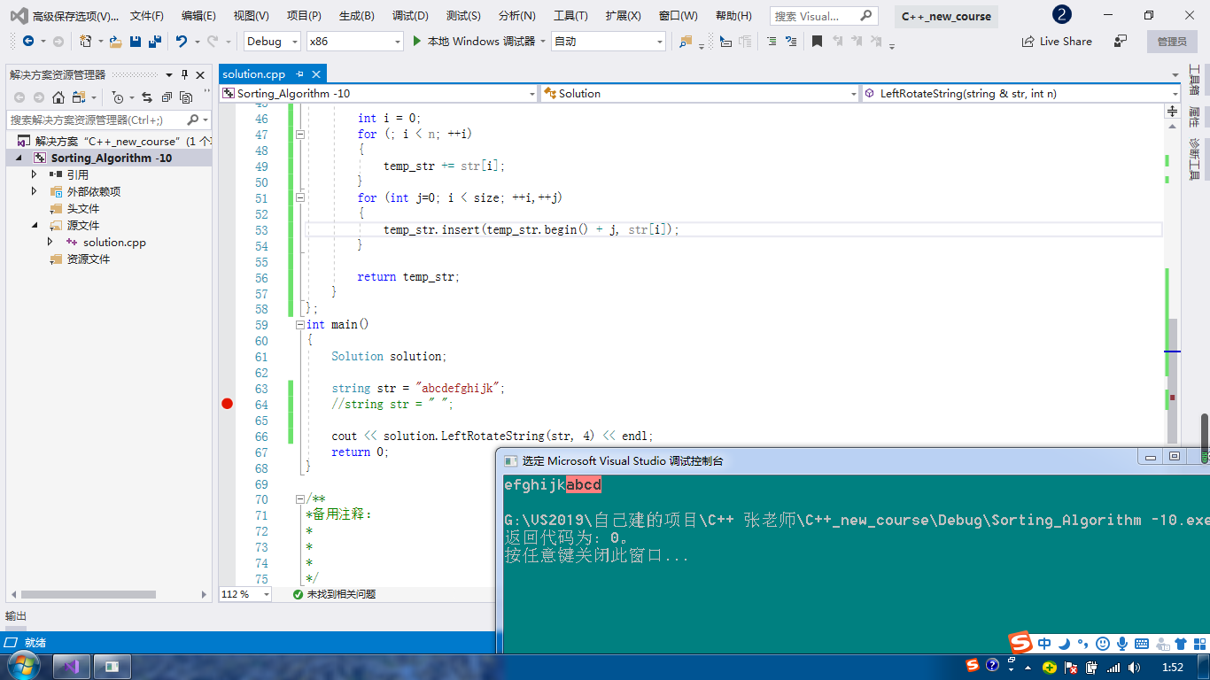Click the notifications badge showing 2
The width and height of the screenshot is (1210, 680).
[x=1061, y=15]
